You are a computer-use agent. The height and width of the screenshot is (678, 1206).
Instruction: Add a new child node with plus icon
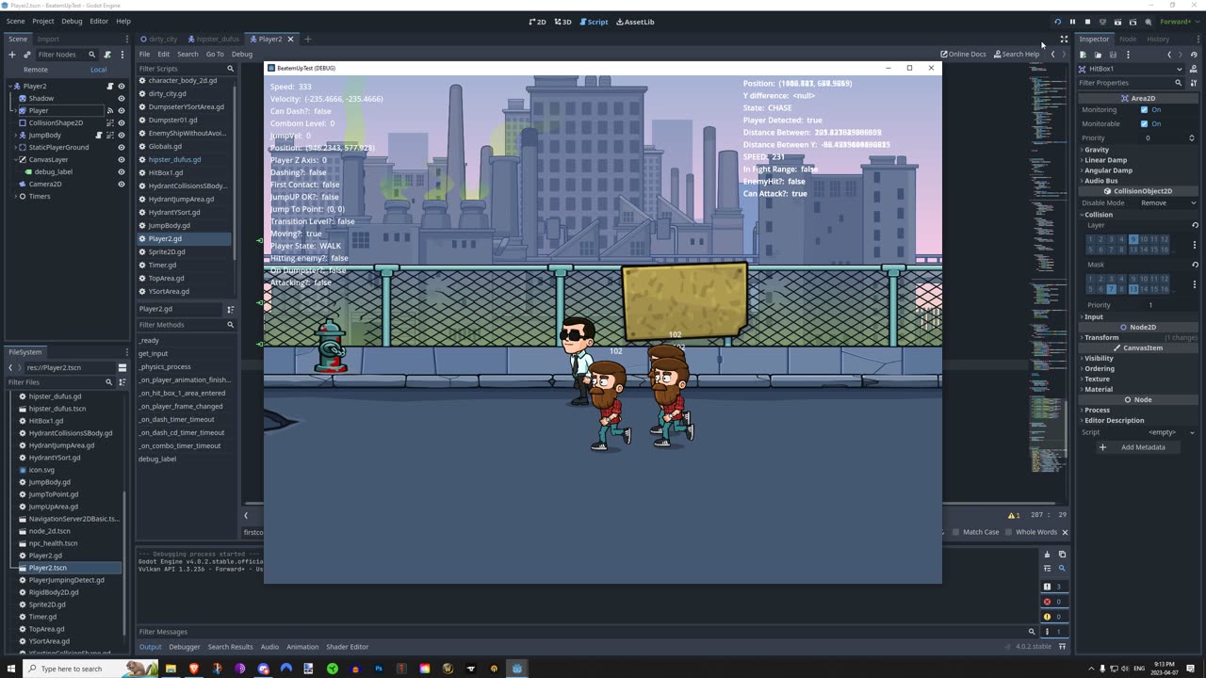tap(12, 55)
